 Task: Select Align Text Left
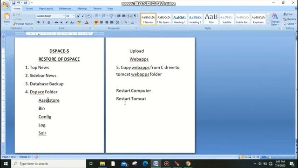pyautogui.click(x=96, y=22)
